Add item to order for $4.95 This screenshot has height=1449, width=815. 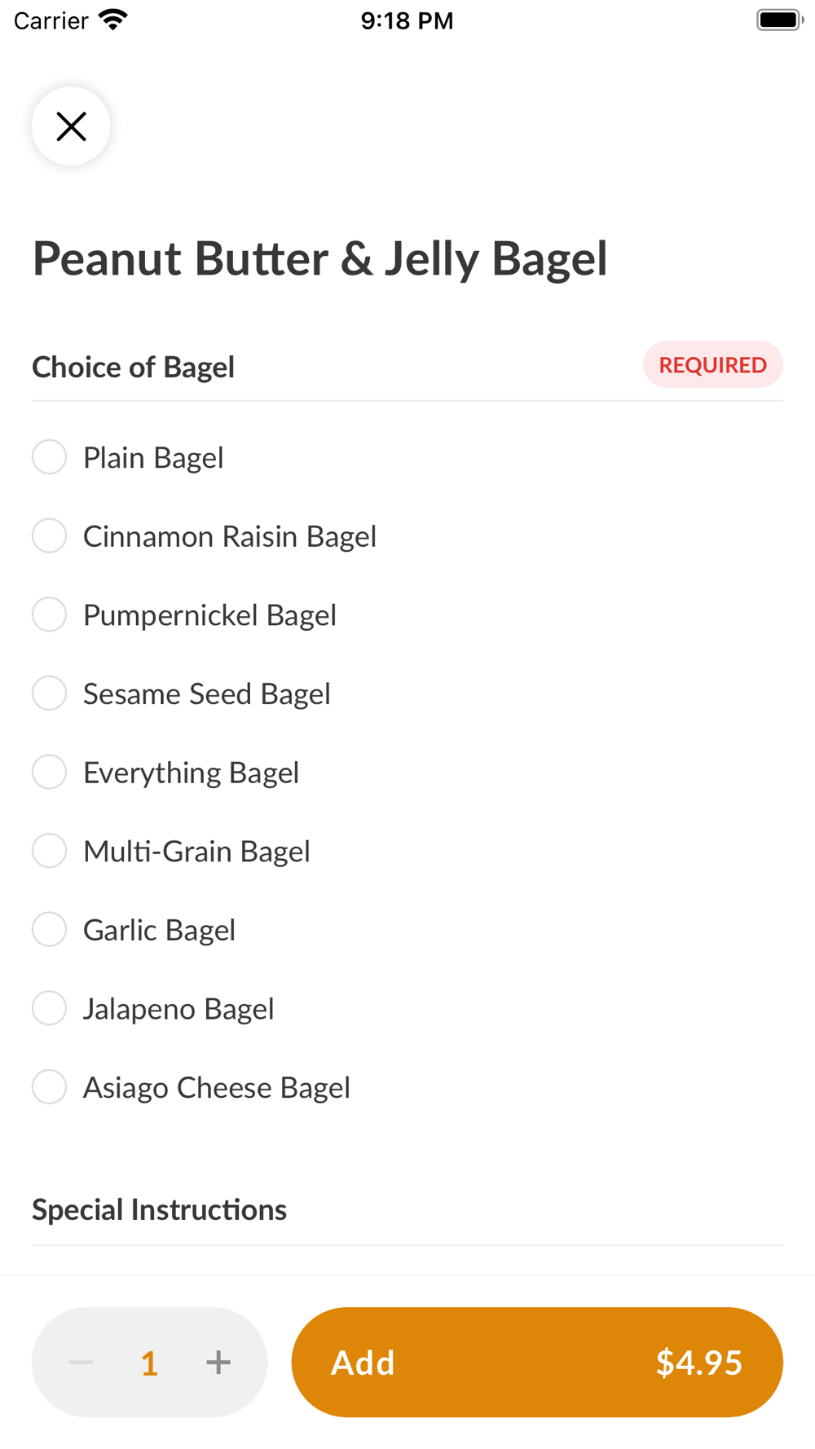pos(537,1362)
